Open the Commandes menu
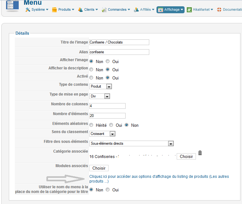Screen dimensions: 242x204 pos(116,10)
